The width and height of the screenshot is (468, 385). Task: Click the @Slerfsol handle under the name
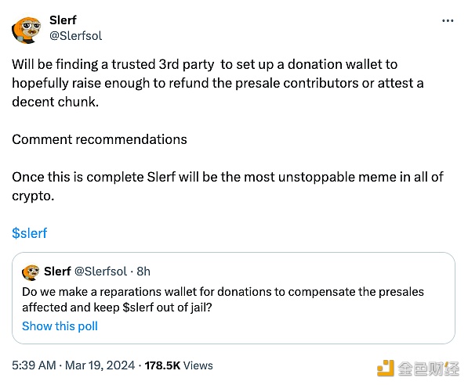[x=75, y=36]
